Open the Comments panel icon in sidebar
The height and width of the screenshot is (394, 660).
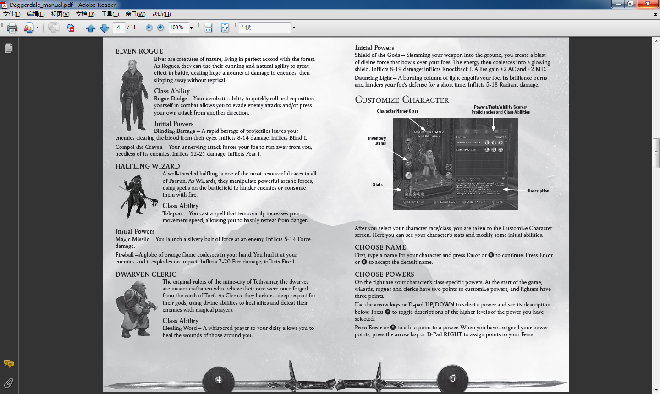coord(9,364)
